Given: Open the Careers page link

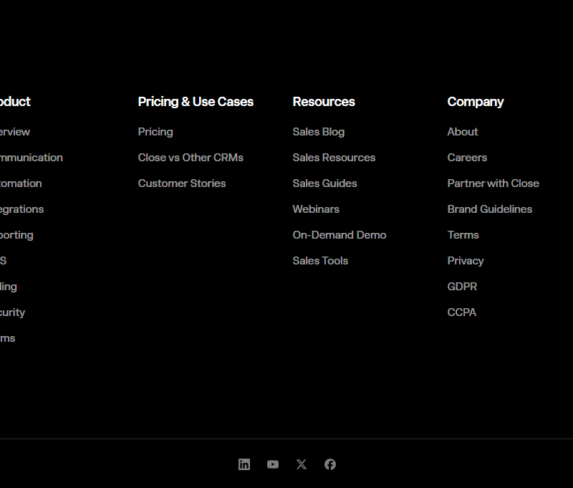Looking at the screenshot, I should 467,158.
